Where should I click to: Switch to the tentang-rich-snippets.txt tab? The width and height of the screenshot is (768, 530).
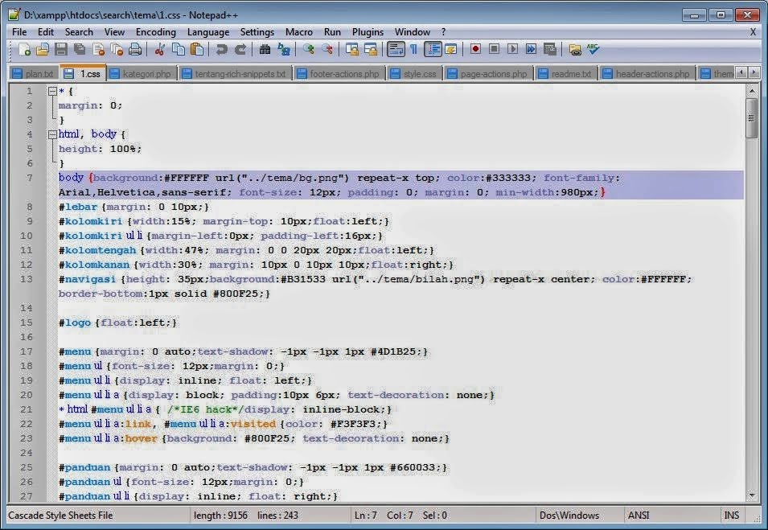235,73
